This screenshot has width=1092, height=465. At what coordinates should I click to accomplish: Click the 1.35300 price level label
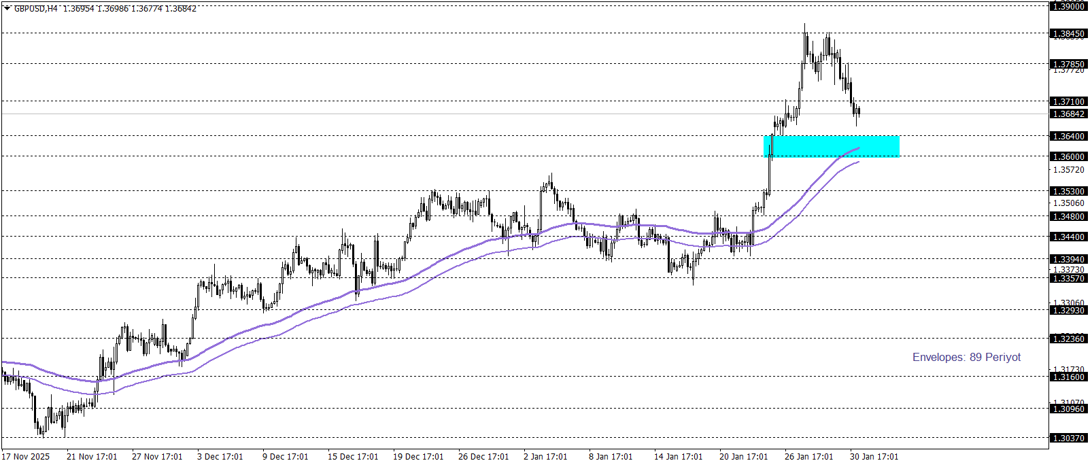(x=1068, y=191)
